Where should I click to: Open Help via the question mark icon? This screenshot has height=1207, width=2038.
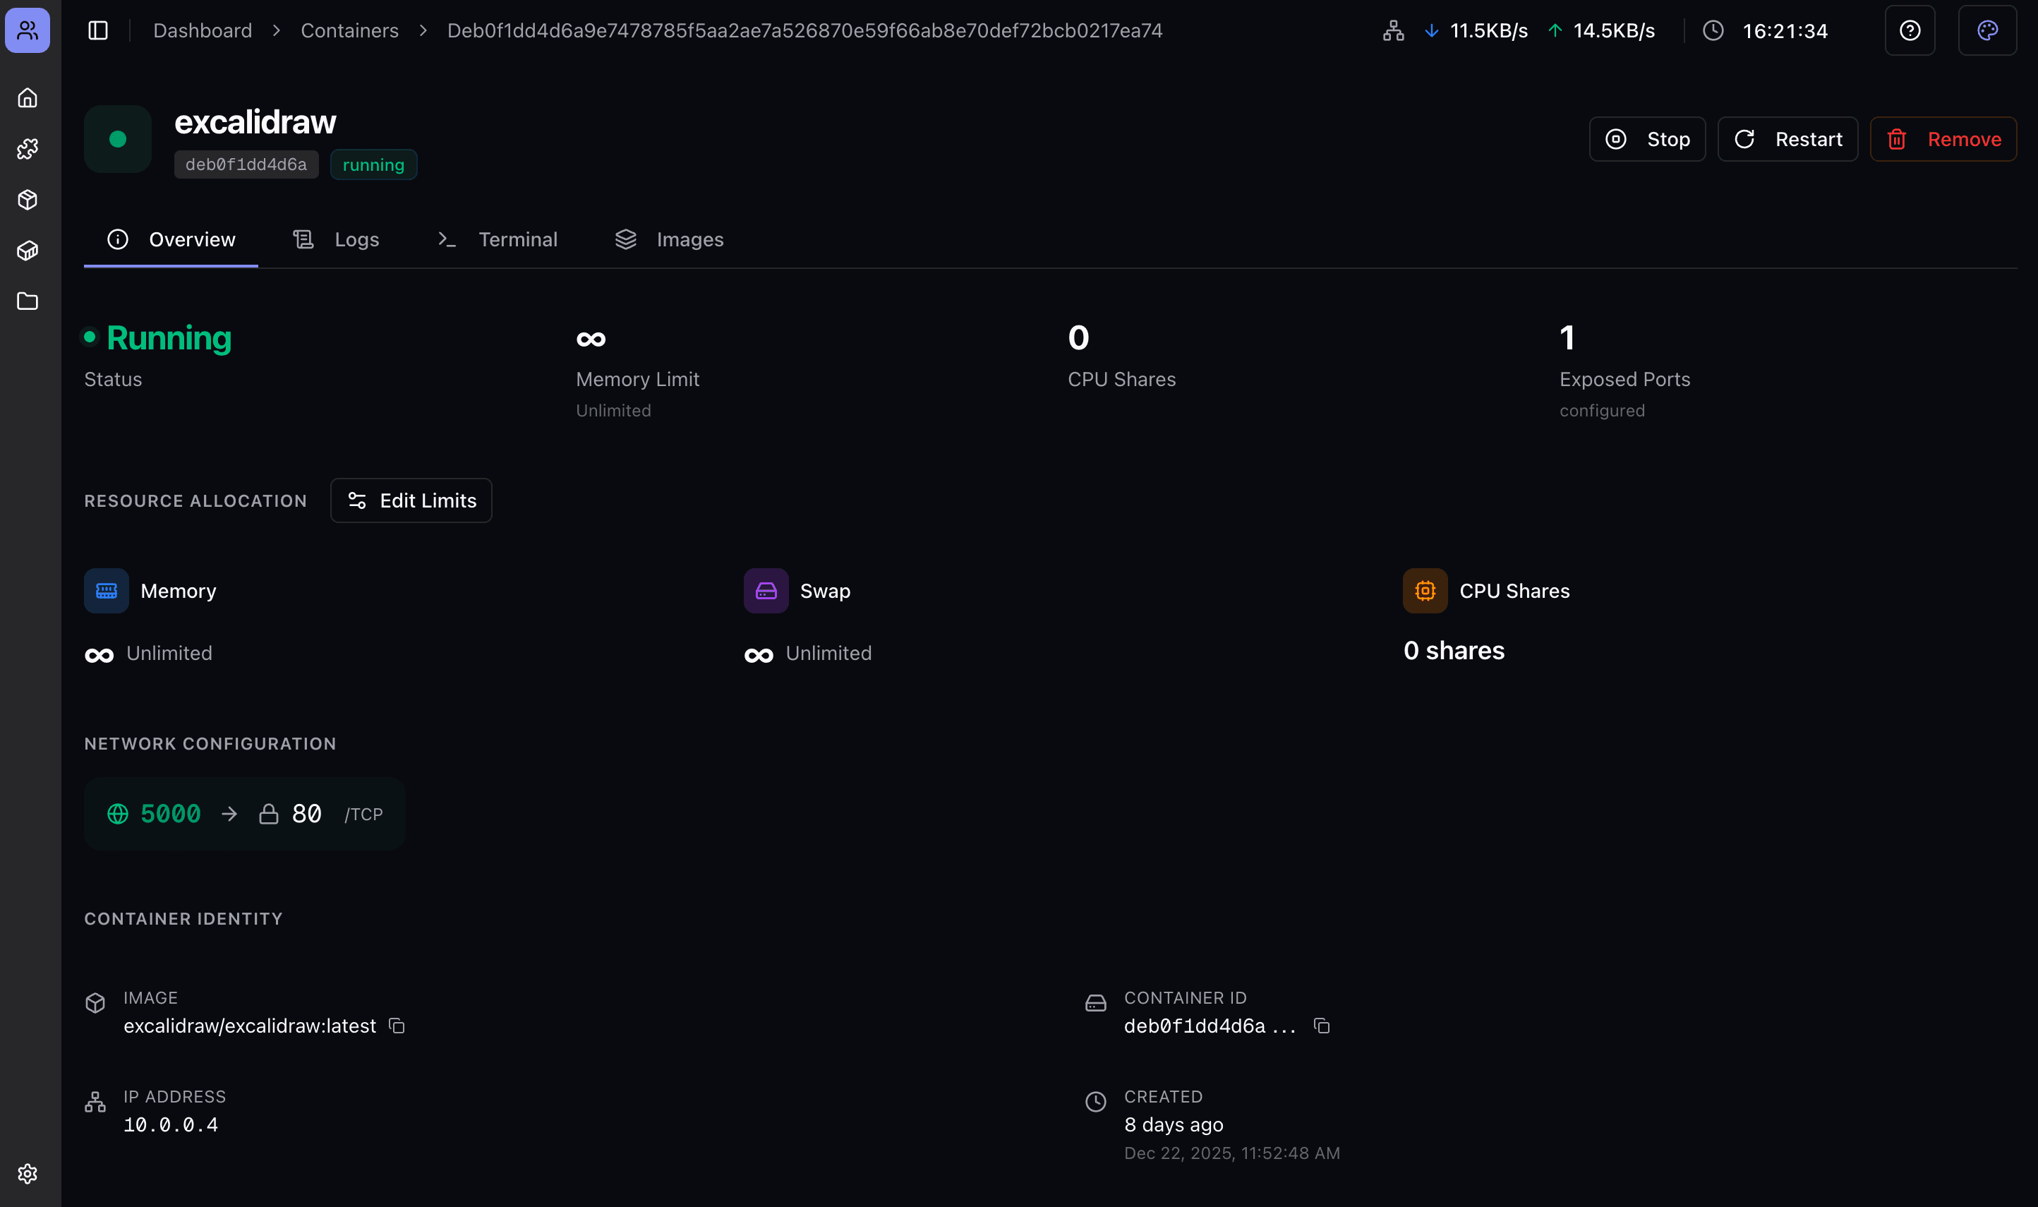[x=1910, y=30]
